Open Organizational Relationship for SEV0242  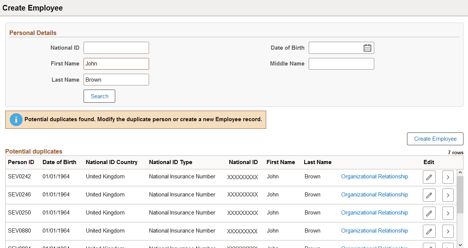pos(374,176)
